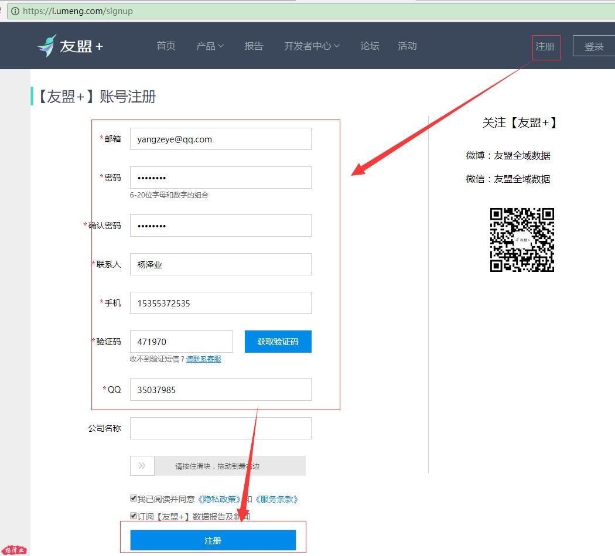Open 活动 in the navigation bar
The height and width of the screenshot is (556, 615).
pyautogui.click(x=407, y=46)
